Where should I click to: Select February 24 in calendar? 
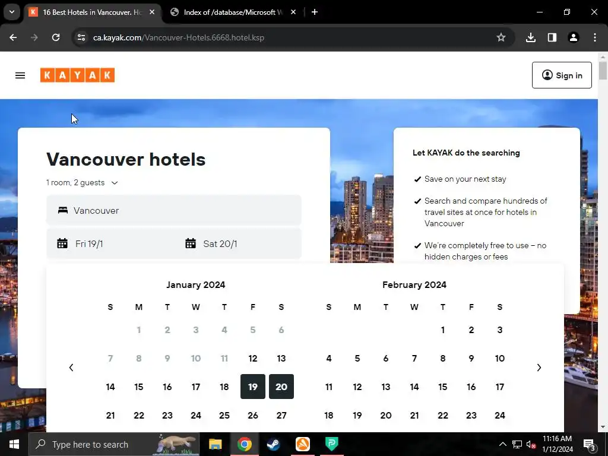coord(500,415)
